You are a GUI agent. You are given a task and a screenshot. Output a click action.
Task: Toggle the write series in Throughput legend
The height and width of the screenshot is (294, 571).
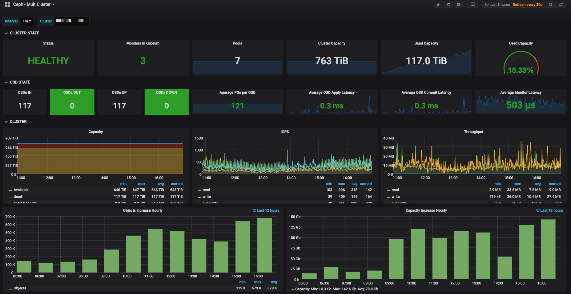click(396, 197)
